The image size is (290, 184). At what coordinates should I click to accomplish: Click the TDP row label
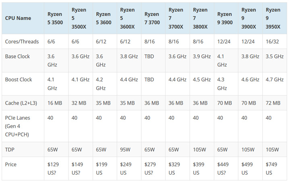click(23, 149)
